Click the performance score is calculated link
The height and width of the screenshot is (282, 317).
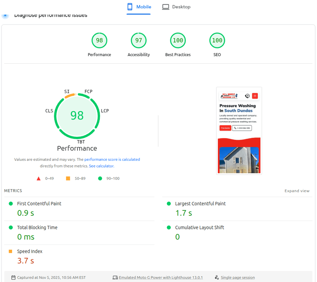(112, 159)
